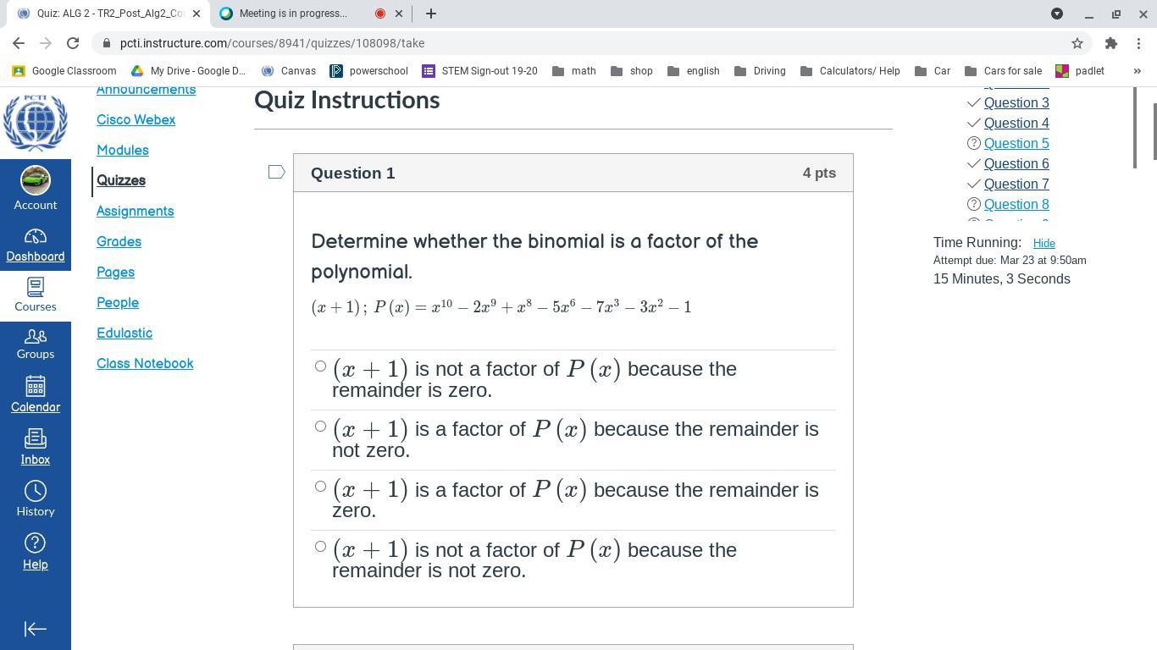The image size is (1157, 650).
Task: Open People in course navigation
Action: [118, 303]
